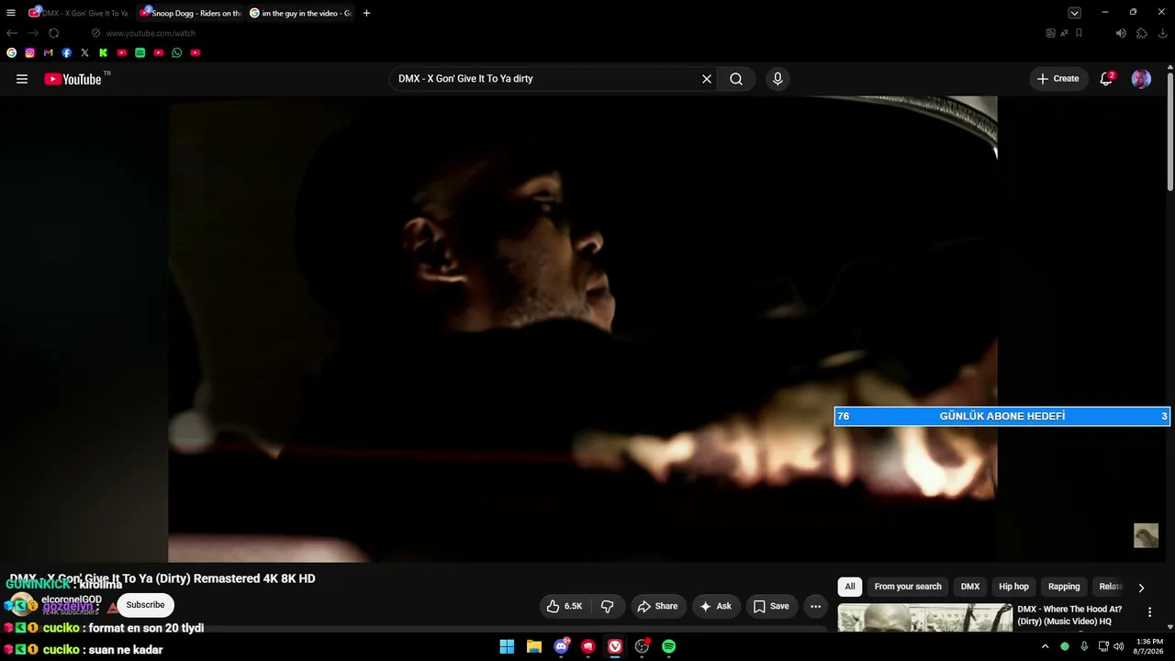The width and height of the screenshot is (1175, 661).
Task: Open Spotify from the taskbar
Action: pos(669,646)
